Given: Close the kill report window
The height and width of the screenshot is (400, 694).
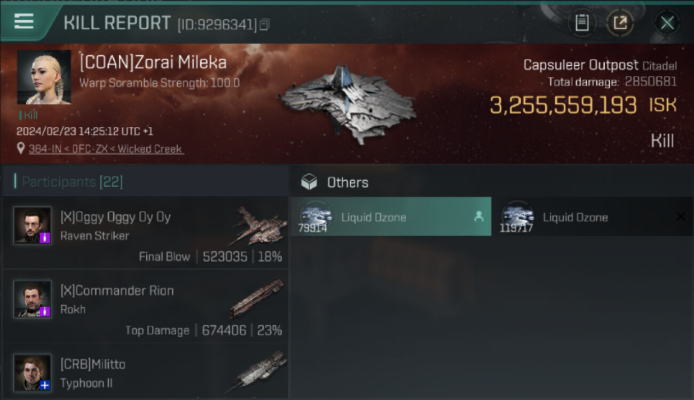Looking at the screenshot, I should click(667, 23).
